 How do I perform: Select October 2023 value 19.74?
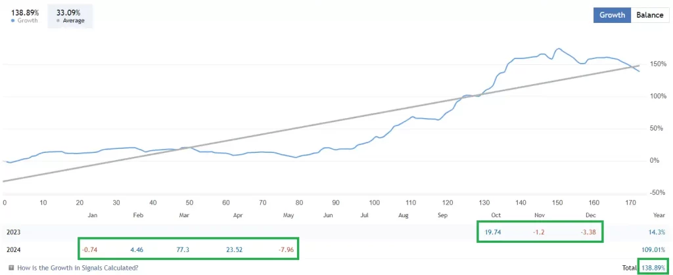click(493, 232)
